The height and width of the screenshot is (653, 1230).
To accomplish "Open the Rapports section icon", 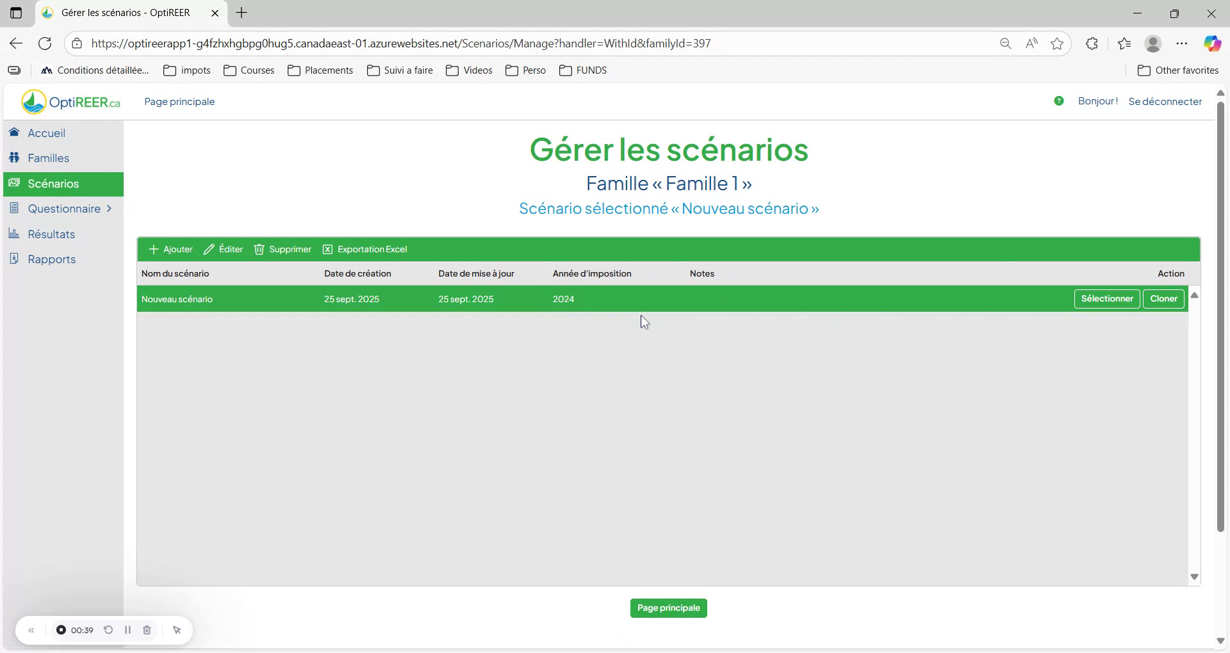I will coord(14,259).
